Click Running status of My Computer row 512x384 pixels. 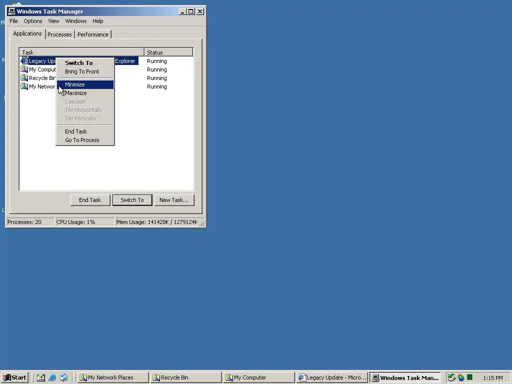tap(156, 69)
